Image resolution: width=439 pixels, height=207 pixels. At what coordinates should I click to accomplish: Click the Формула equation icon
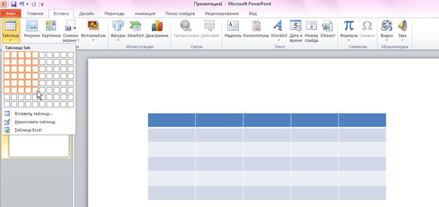pos(349,25)
